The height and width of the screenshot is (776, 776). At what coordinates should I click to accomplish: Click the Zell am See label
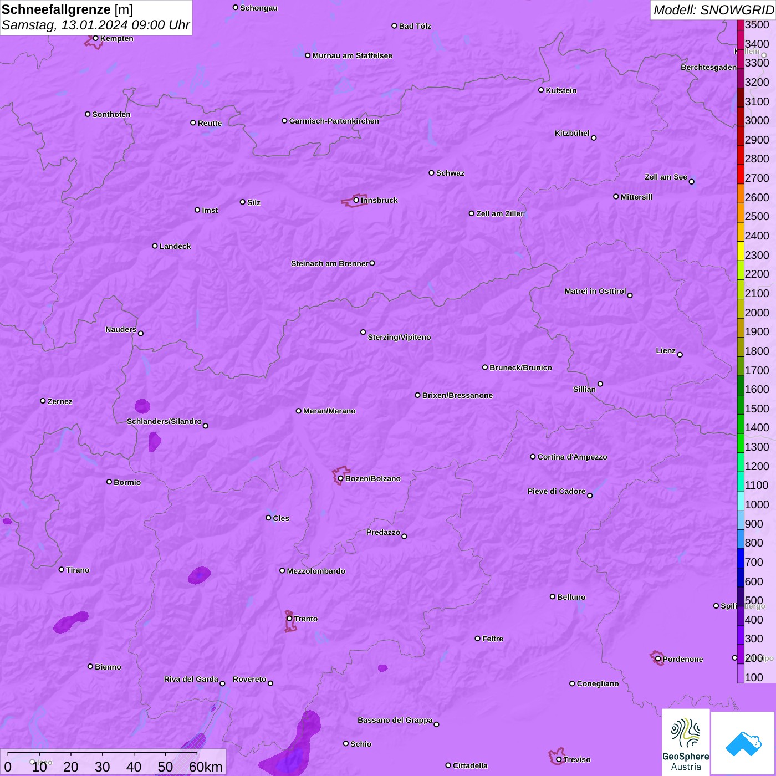[666, 177]
